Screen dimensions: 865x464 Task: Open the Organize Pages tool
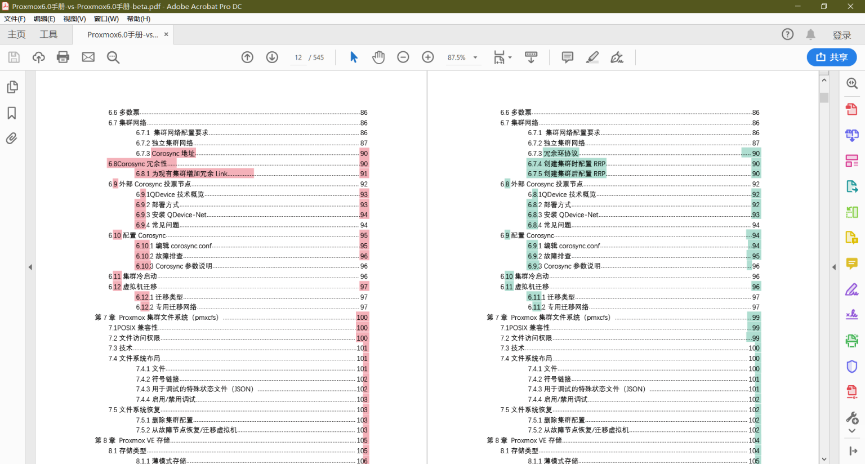click(x=851, y=160)
